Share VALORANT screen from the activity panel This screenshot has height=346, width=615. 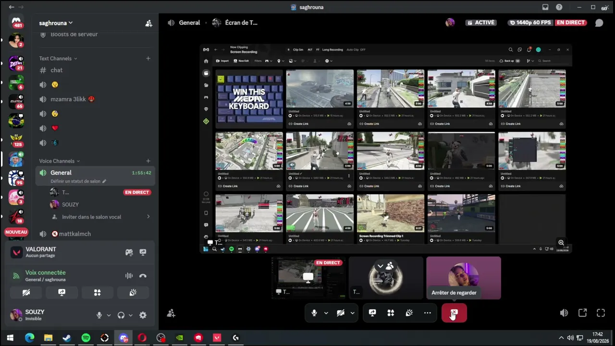(x=143, y=252)
